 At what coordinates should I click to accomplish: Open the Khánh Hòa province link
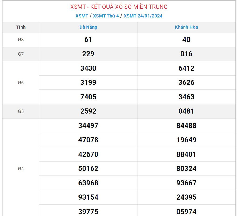[x=186, y=27]
